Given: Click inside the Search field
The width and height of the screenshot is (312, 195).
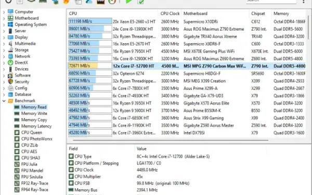Looking at the screenshot, I should tap(271, 1).
